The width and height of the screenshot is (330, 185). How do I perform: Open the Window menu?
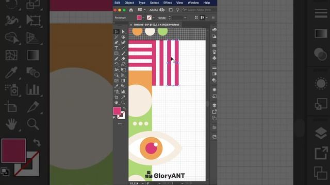(x=193, y=3)
